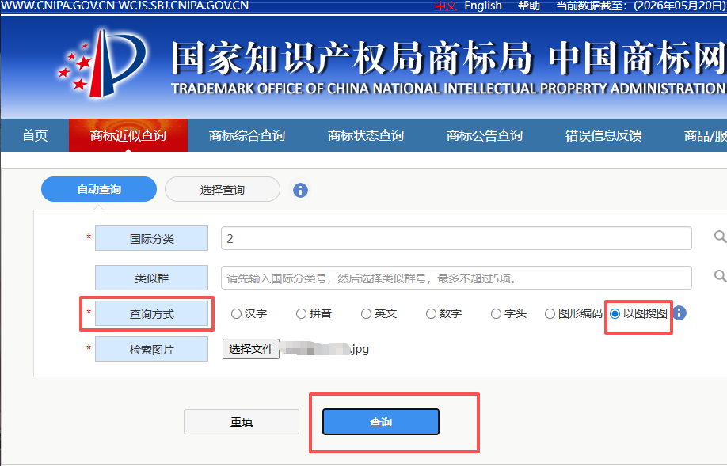
Task: Click the magnifier icon beside 国际分类 field
Action: [x=720, y=237]
